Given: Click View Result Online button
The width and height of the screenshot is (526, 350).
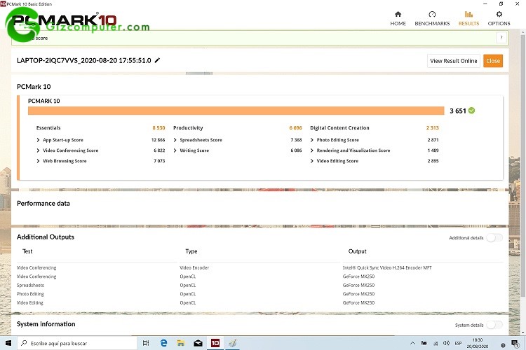Looking at the screenshot, I should 454,61.
